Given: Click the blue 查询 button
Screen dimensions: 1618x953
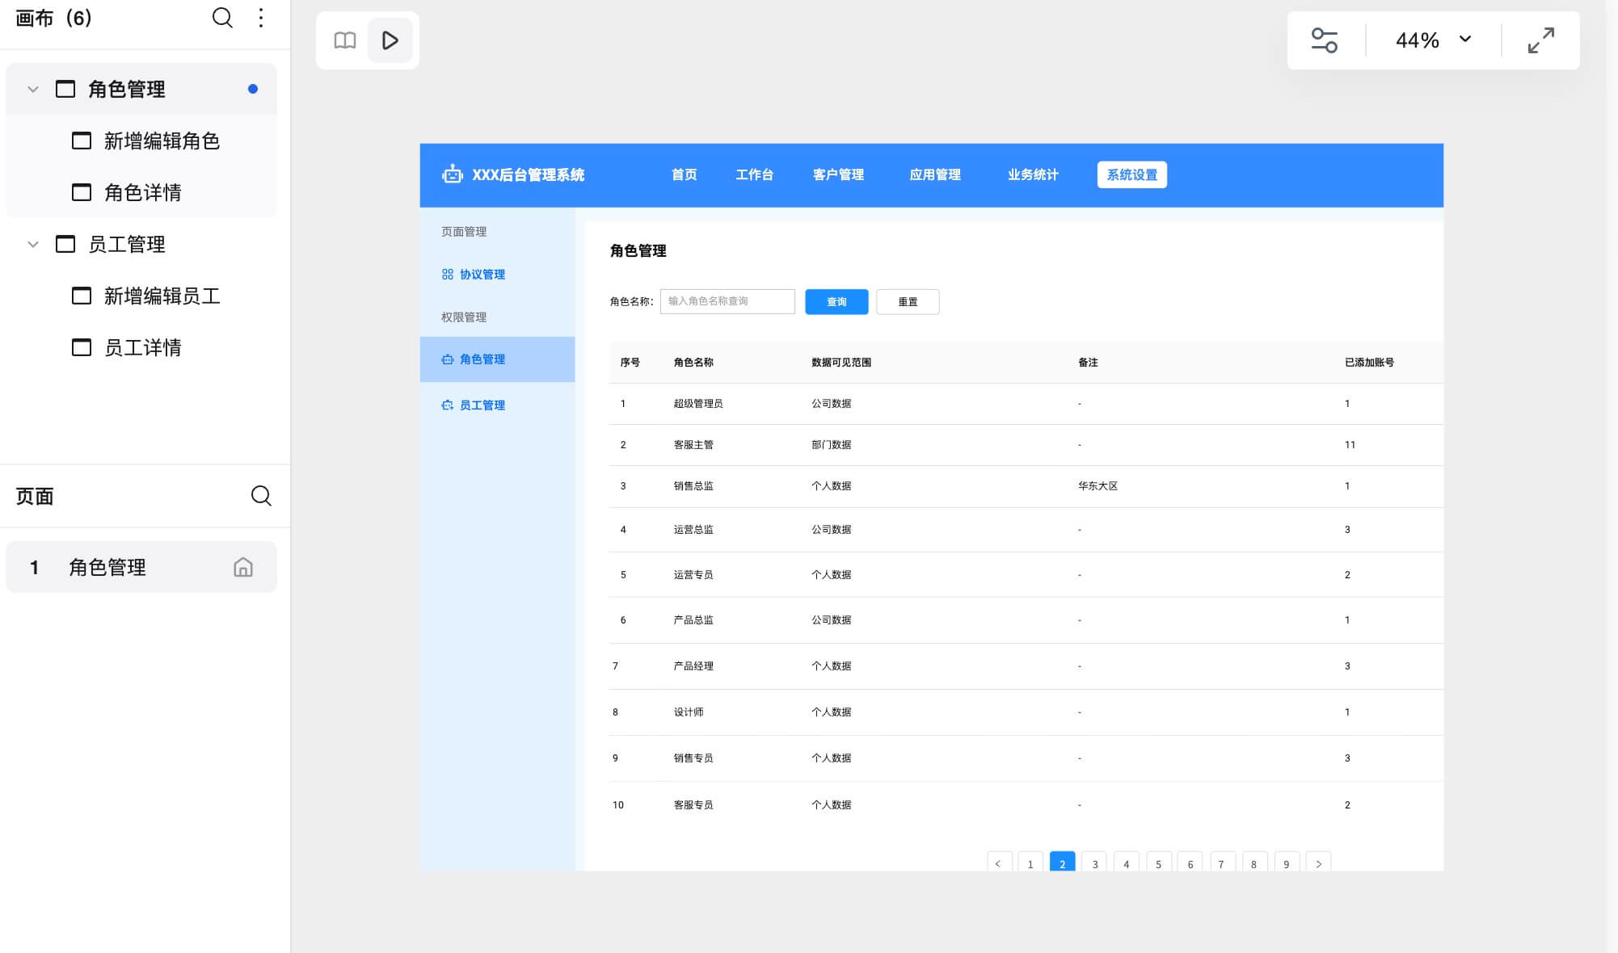Looking at the screenshot, I should pyautogui.click(x=836, y=302).
